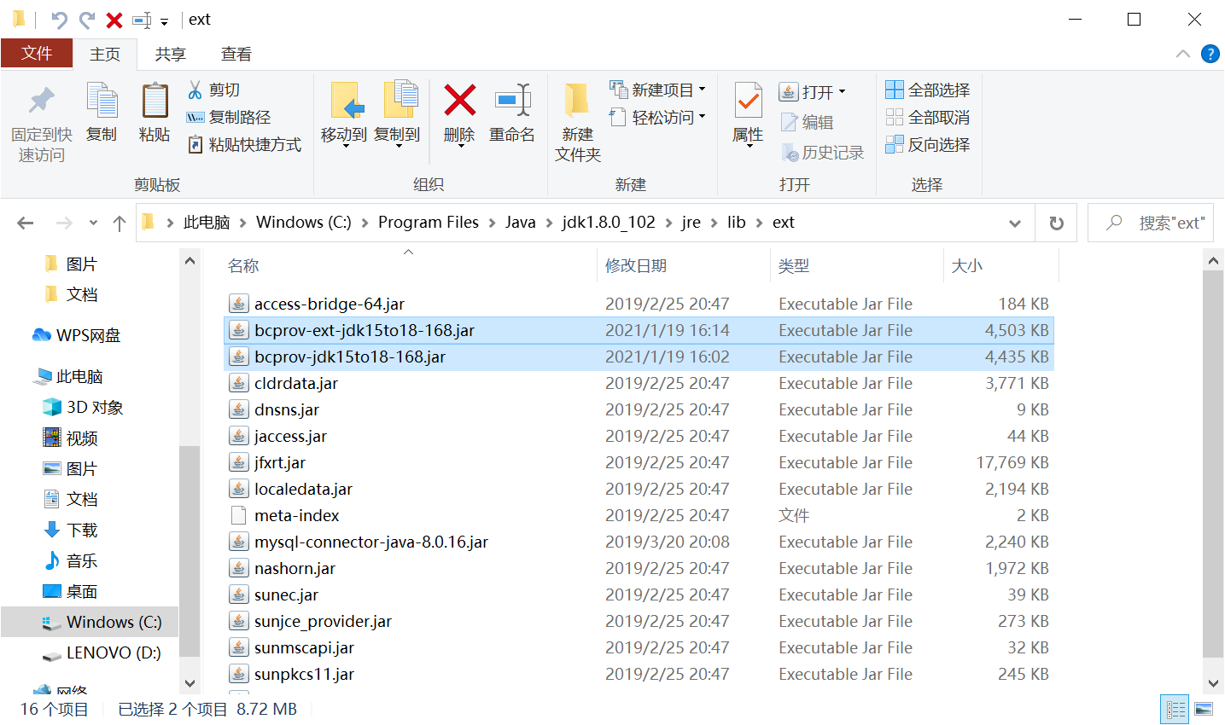The width and height of the screenshot is (1225, 725).
Task: Click the Edit (编辑) ribbon button
Action: [x=806, y=122]
